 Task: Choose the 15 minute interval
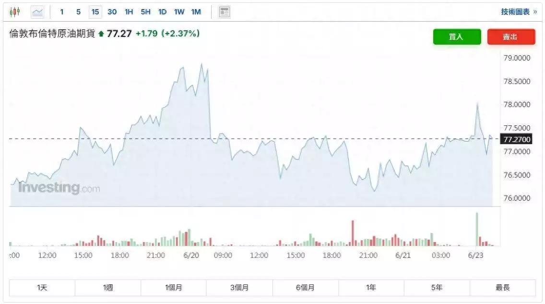[95, 12]
